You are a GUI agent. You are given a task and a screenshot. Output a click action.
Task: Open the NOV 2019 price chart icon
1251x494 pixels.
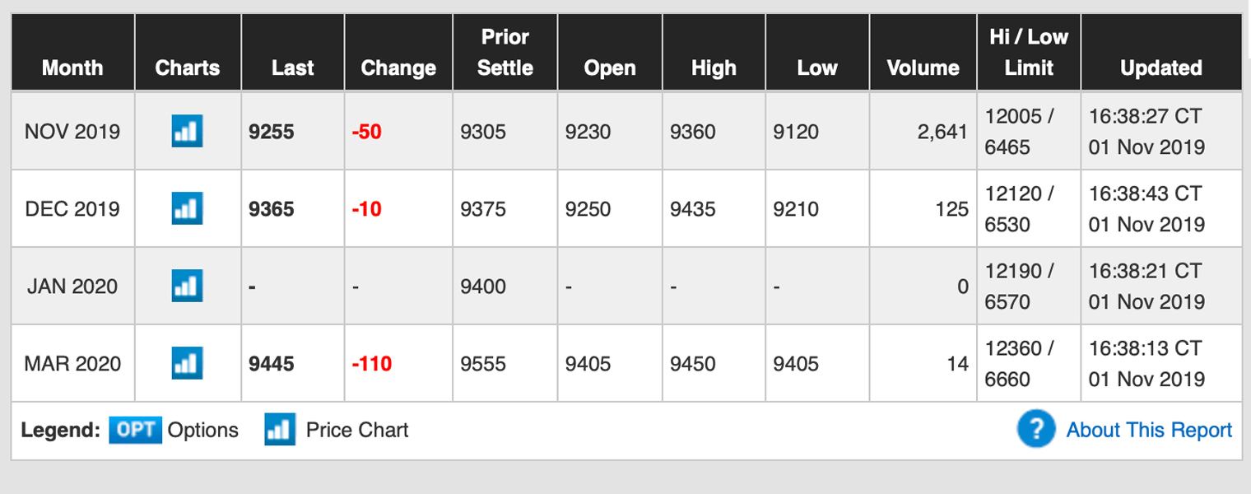point(188,131)
